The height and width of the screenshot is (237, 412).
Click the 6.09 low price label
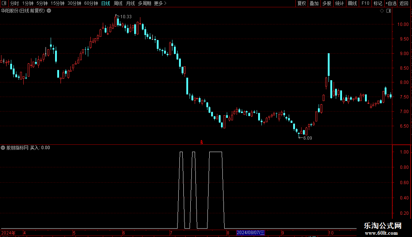pos(307,138)
